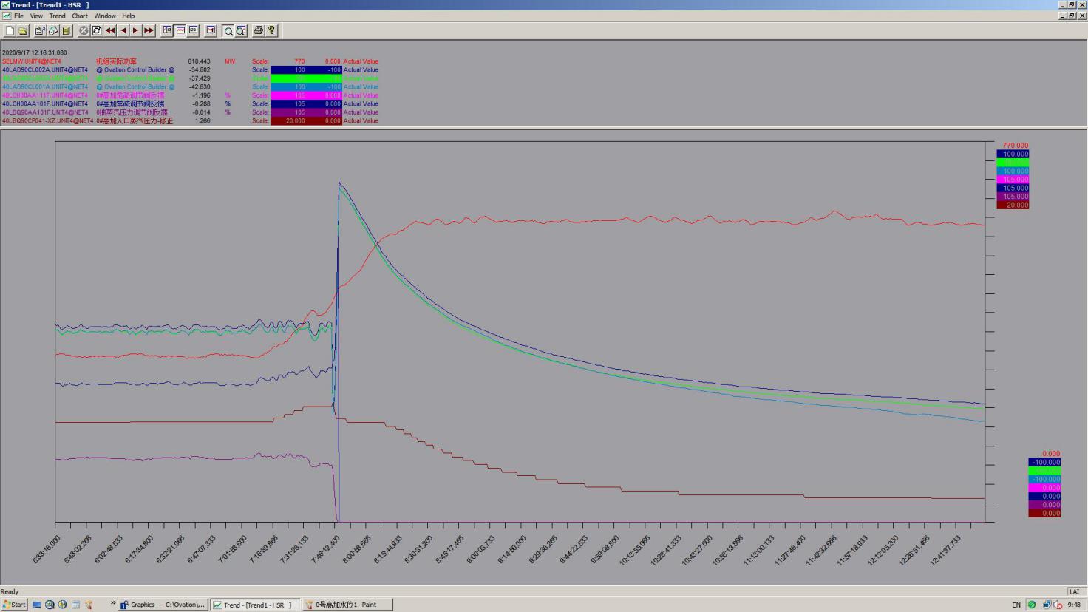Click the 7:46:12.400 time axis label
Viewport: 1088px width, 612px height.
point(326,550)
